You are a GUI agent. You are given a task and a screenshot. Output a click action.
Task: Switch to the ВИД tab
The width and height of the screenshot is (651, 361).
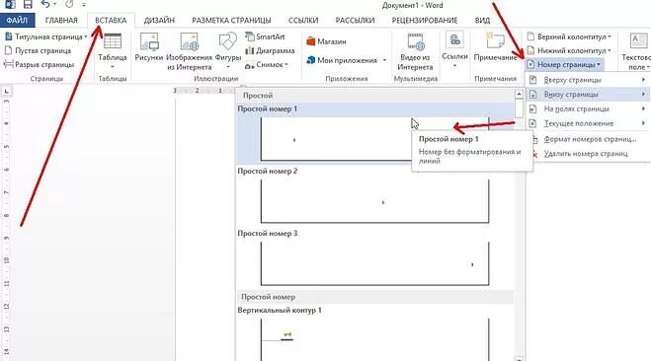(482, 20)
